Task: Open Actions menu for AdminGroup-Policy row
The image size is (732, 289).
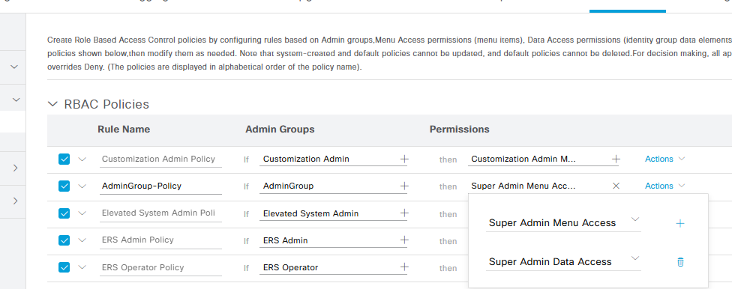Action: (x=664, y=186)
